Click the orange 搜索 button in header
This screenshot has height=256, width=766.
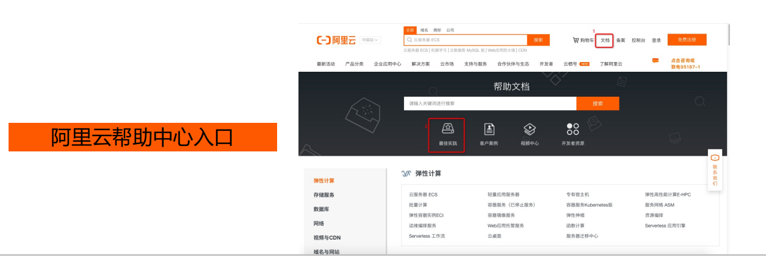point(538,40)
